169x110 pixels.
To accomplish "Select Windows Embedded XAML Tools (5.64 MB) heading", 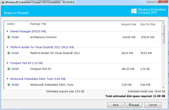I will point(38,79).
